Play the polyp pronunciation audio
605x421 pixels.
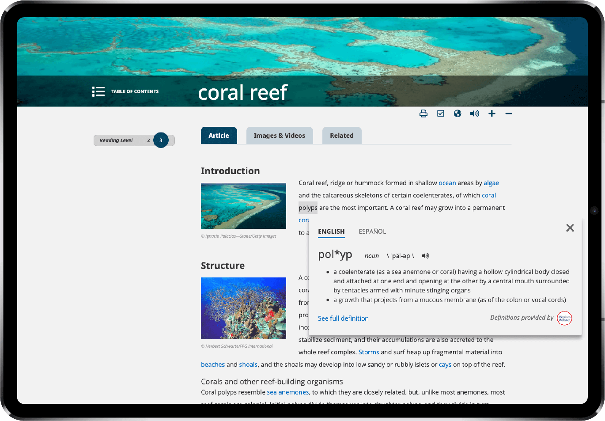pyautogui.click(x=425, y=256)
